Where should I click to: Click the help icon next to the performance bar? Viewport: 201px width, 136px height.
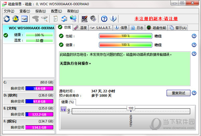click(x=194, y=36)
